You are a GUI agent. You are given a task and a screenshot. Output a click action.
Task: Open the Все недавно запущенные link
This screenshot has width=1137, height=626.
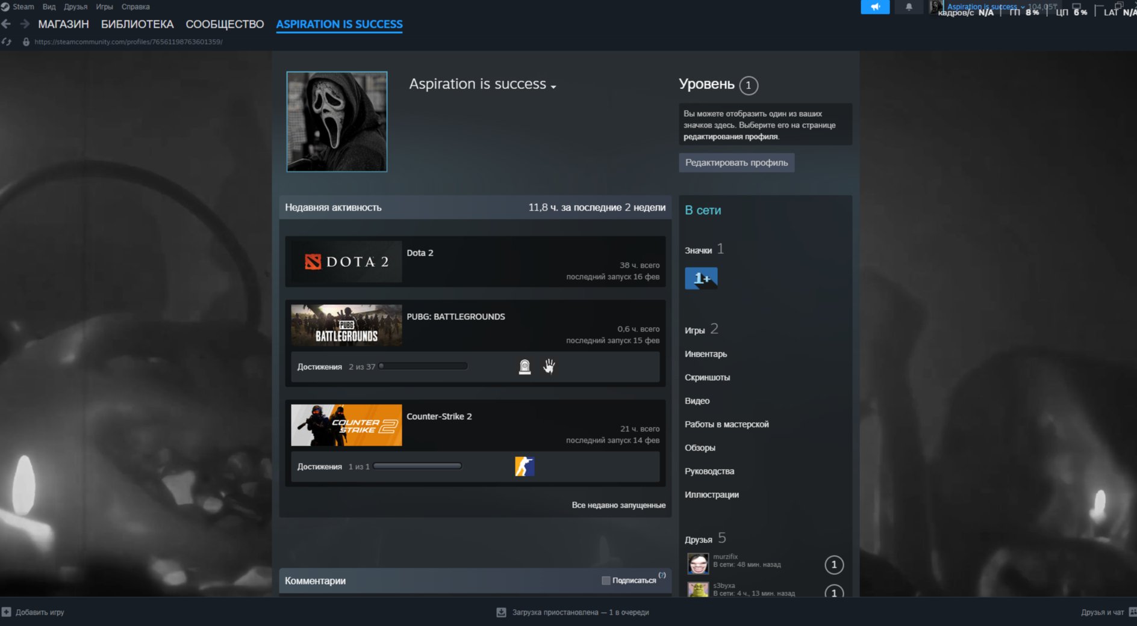click(618, 505)
